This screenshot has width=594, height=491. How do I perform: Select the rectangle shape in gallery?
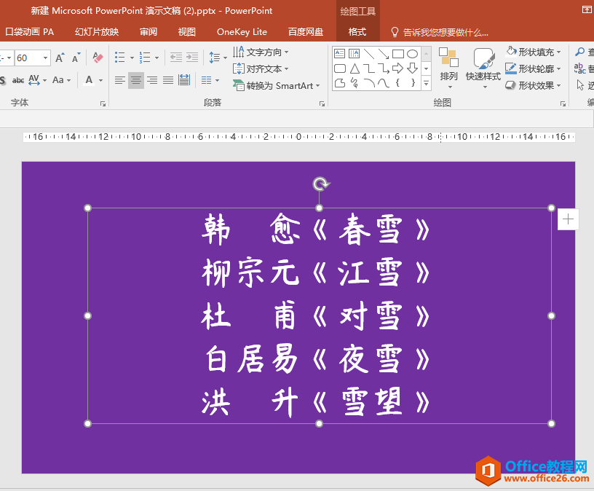(x=397, y=54)
